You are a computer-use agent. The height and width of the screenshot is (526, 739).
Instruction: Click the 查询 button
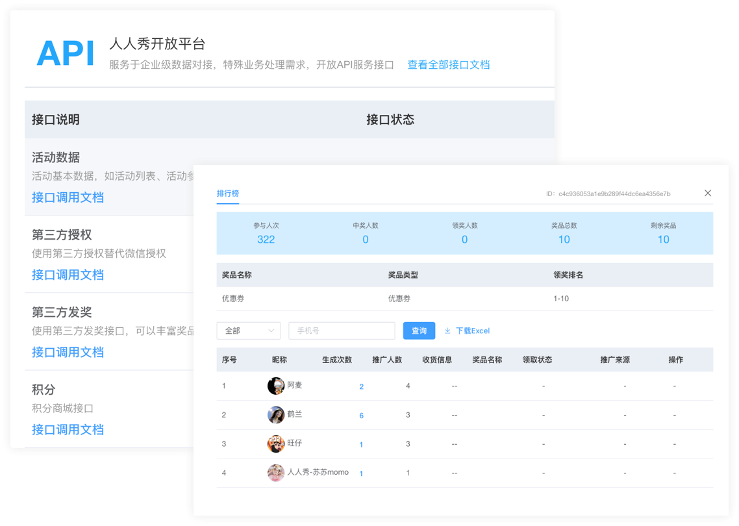pyautogui.click(x=419, y=331)
